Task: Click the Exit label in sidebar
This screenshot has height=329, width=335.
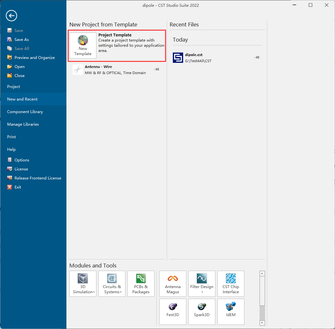Action: point(18,187)
